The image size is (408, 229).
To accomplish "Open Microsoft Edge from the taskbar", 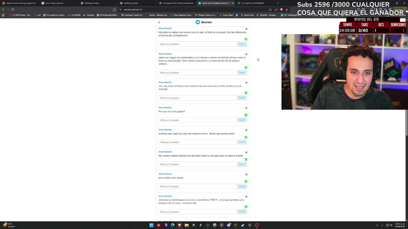I will (x=172, y=225).
